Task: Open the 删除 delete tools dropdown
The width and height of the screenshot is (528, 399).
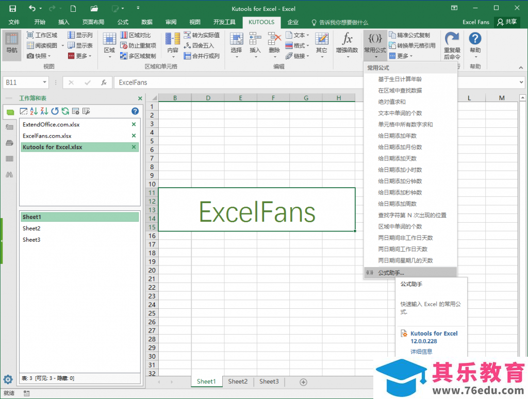Action: [x=274, y=46]
